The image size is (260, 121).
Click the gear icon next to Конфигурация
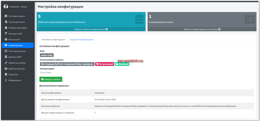(6, 45)
